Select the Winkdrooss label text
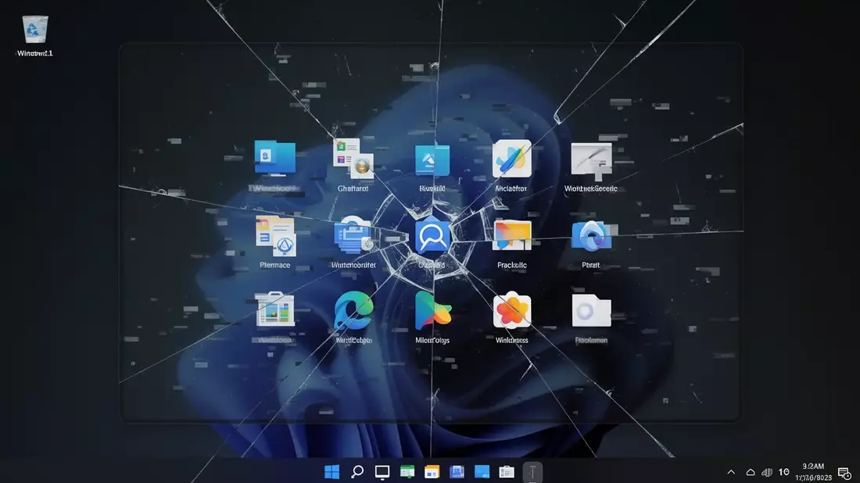 (x=512, y=341)
